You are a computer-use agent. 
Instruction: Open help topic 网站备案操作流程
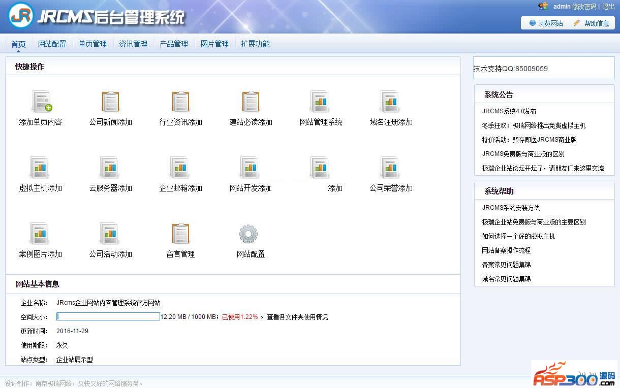coord(506,250)
